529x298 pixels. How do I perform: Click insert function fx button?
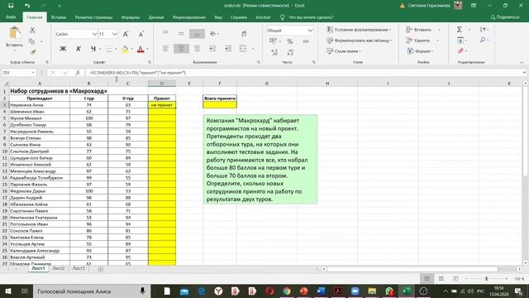pos(78,73)
